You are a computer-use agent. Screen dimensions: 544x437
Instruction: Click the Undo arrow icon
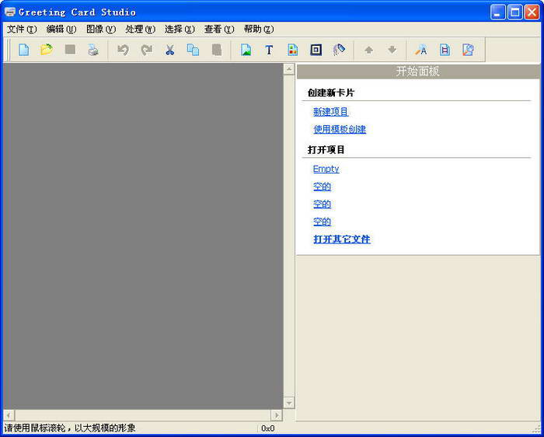[123, 50]
